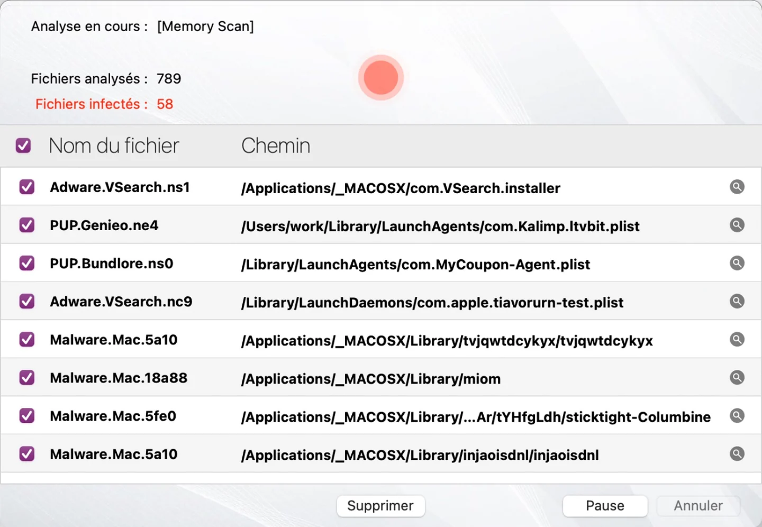Click the path ending in tvjqwtdcykyx/tvjqwtdcykyx

(x=447, y=341)
